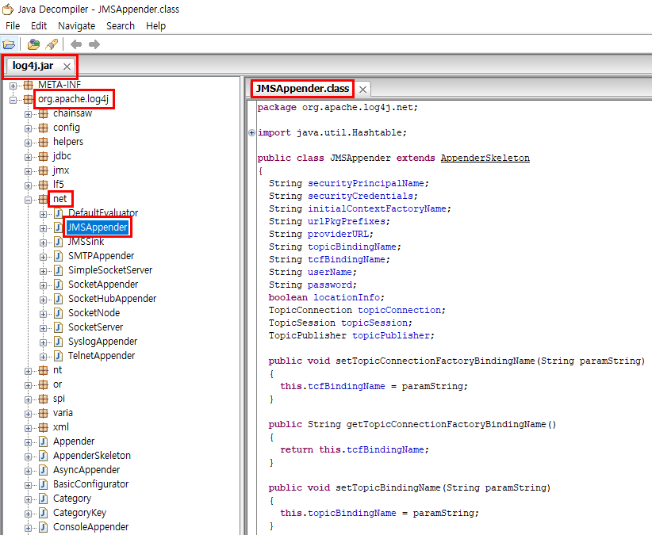
Task: Open the File menu
Action: tap(13, 25)
